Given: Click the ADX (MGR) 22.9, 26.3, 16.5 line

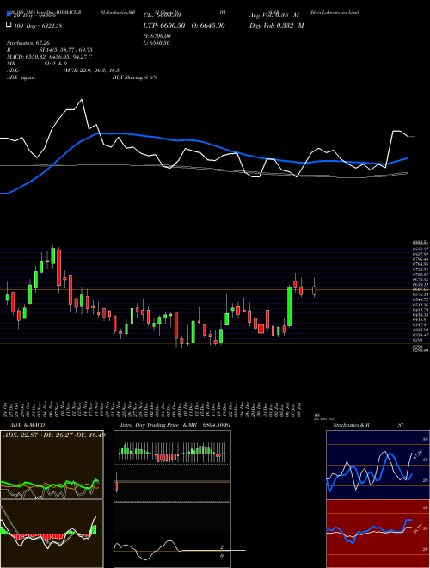Looking at the screenshot, I should pos(63,71).
